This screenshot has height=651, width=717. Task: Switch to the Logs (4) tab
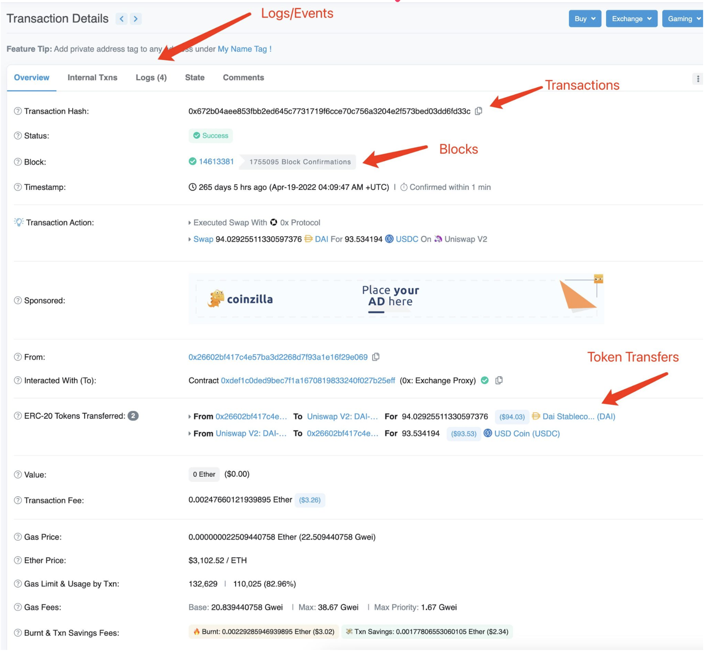[x=151, y=78]
